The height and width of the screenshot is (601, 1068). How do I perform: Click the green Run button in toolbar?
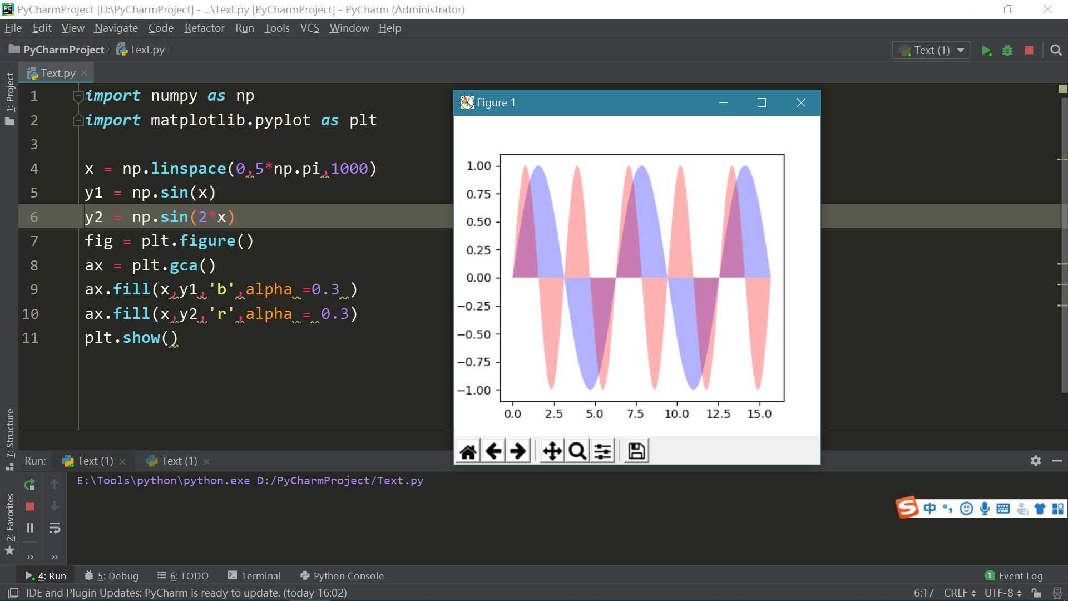986,51
